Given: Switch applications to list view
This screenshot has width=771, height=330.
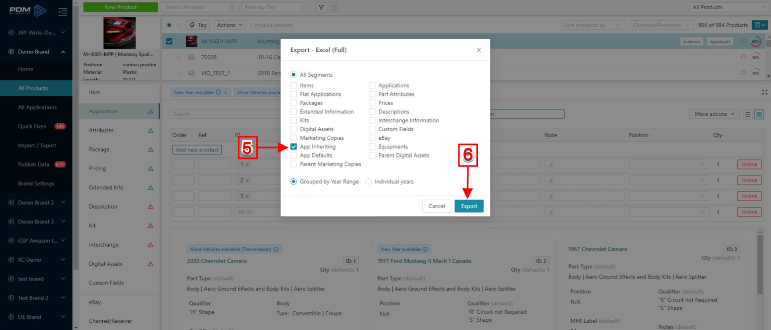Looking at the screenshot, I should [x=748, y=114].
